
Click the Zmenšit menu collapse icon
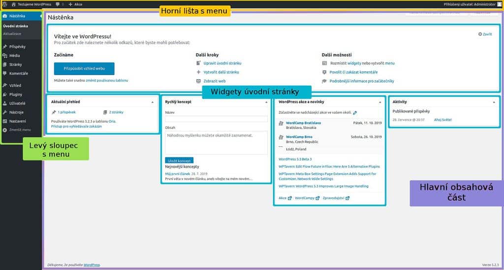click(x=5, y=130)
